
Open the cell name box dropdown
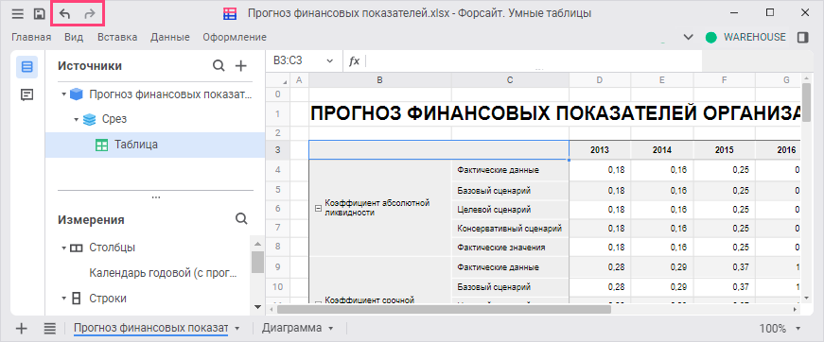pyautogui.click(x=330, y=60)
